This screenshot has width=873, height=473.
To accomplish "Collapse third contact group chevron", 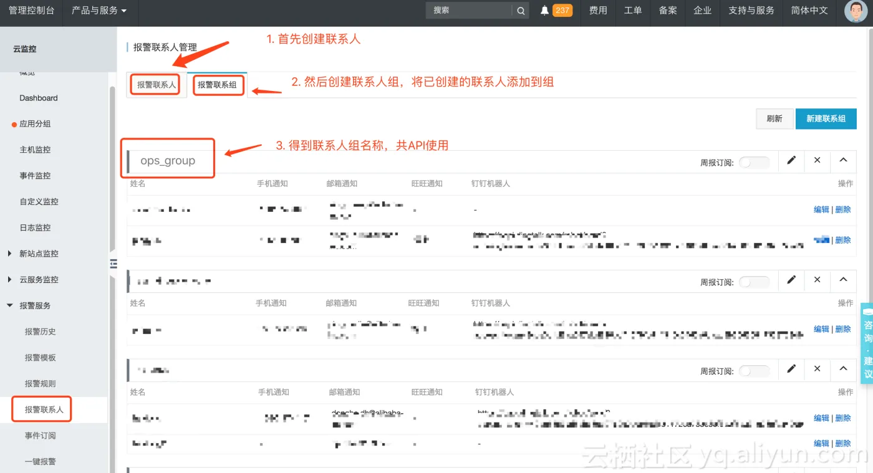I will (843, 369).
